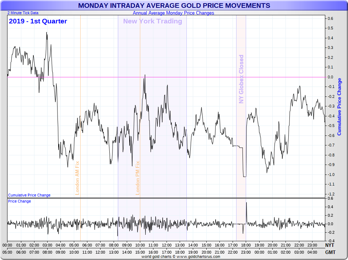Screen dimensions: 348x260
Task: Click the 12:00 GMT time tick
Action: pos(100,252)
